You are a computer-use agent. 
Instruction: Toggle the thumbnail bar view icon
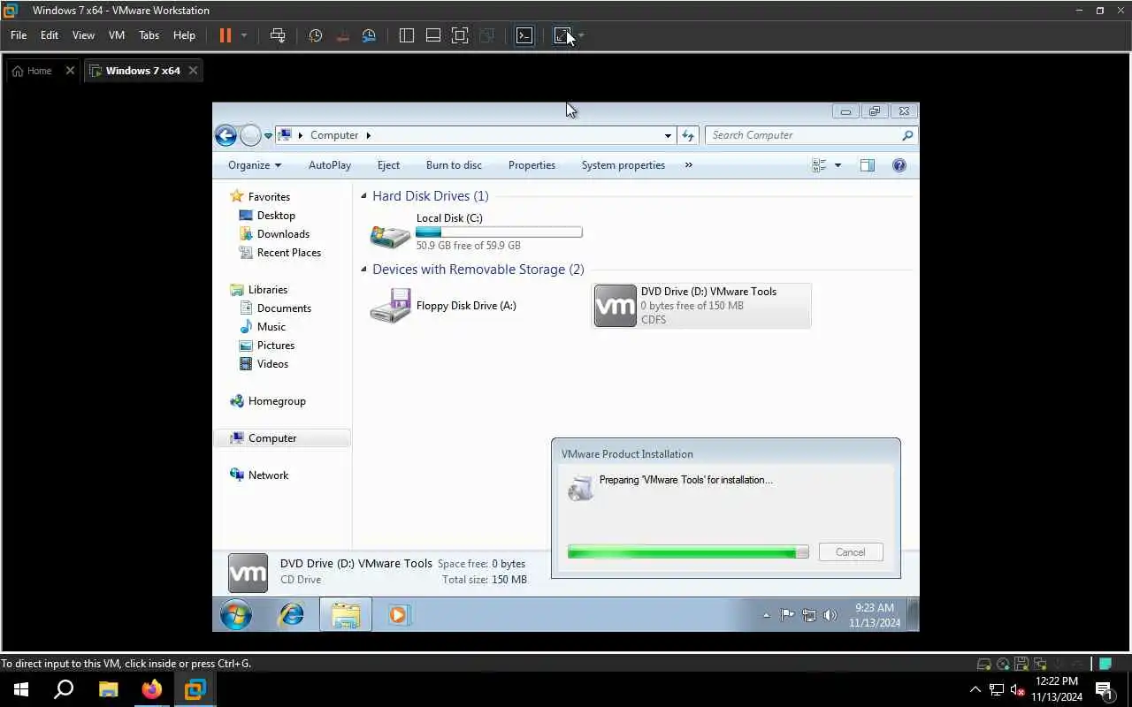tap(433, 35)
